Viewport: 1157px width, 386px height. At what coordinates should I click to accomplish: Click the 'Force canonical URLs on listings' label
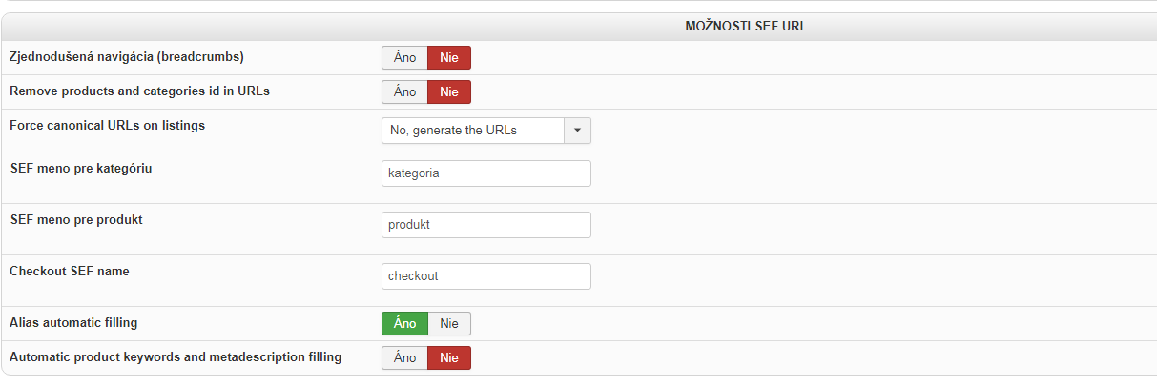pos(107,125)
